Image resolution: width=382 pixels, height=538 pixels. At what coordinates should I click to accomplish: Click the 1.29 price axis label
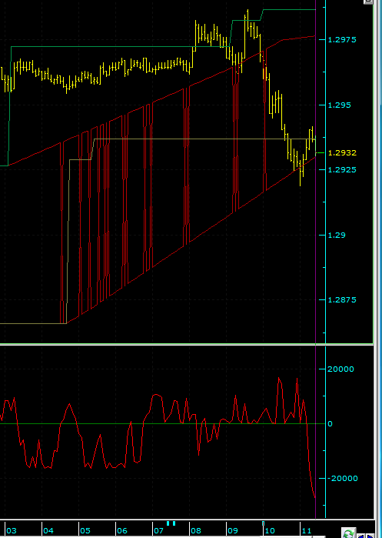(337, 235)
